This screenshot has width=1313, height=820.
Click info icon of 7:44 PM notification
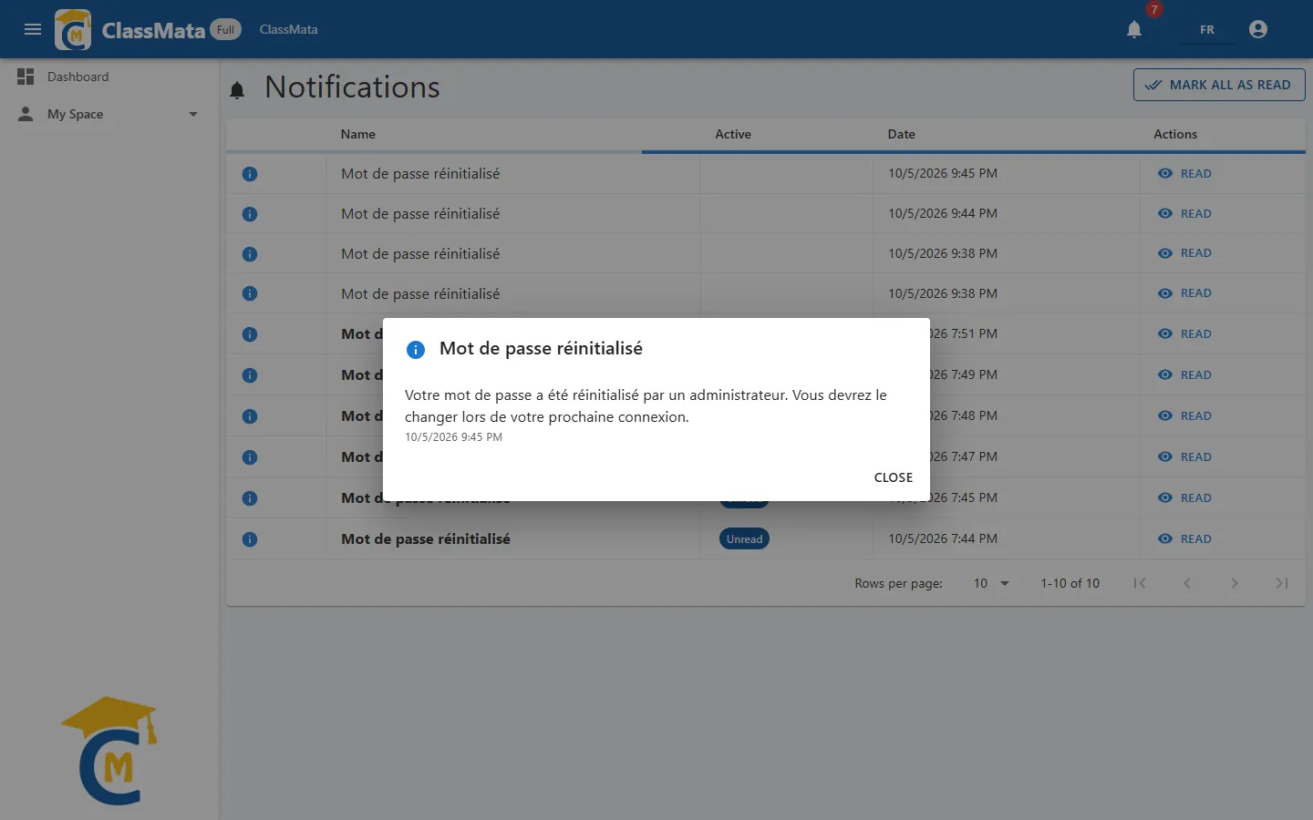coord(250,539)
